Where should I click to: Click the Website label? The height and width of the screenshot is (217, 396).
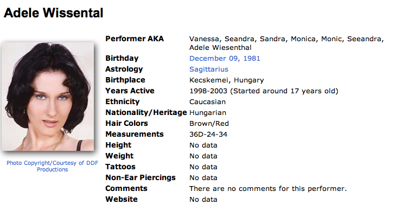click(x=122, y=200)
